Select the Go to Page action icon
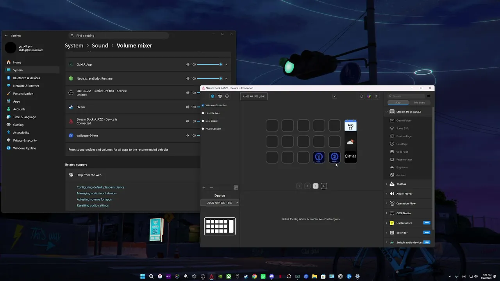The width and height of the screenshot is (500, 281). (392, 152)
